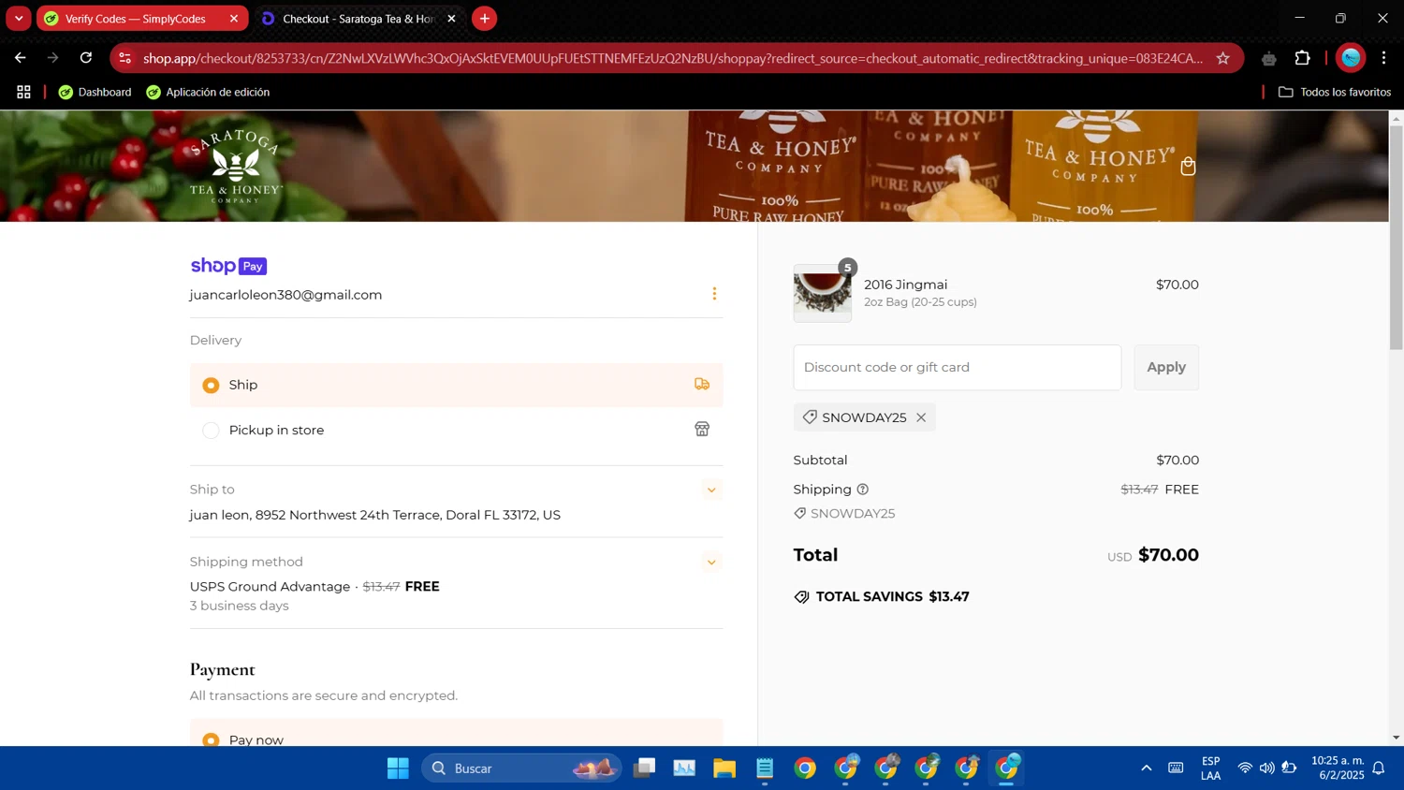Open the Chrome three-dot menu
Viewport: 1404px width, 790px height.
tap(1383, 58)
